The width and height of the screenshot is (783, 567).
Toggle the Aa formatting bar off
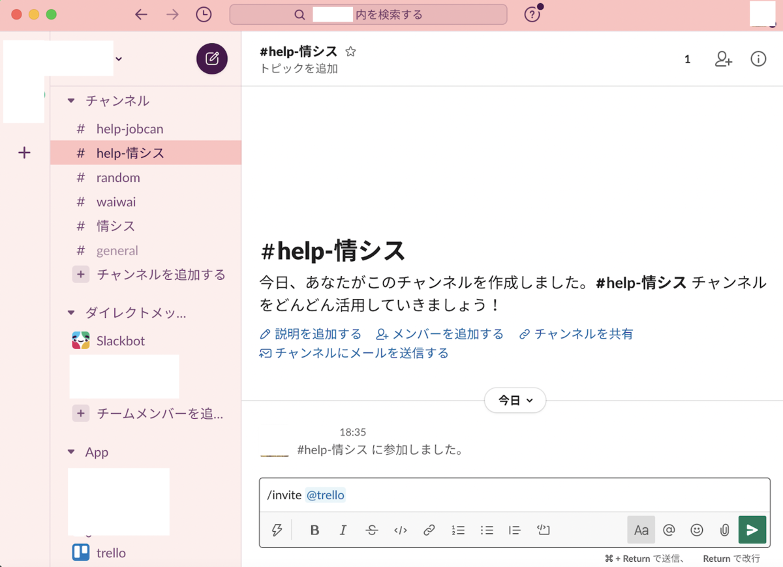click(x=640, y=530)
